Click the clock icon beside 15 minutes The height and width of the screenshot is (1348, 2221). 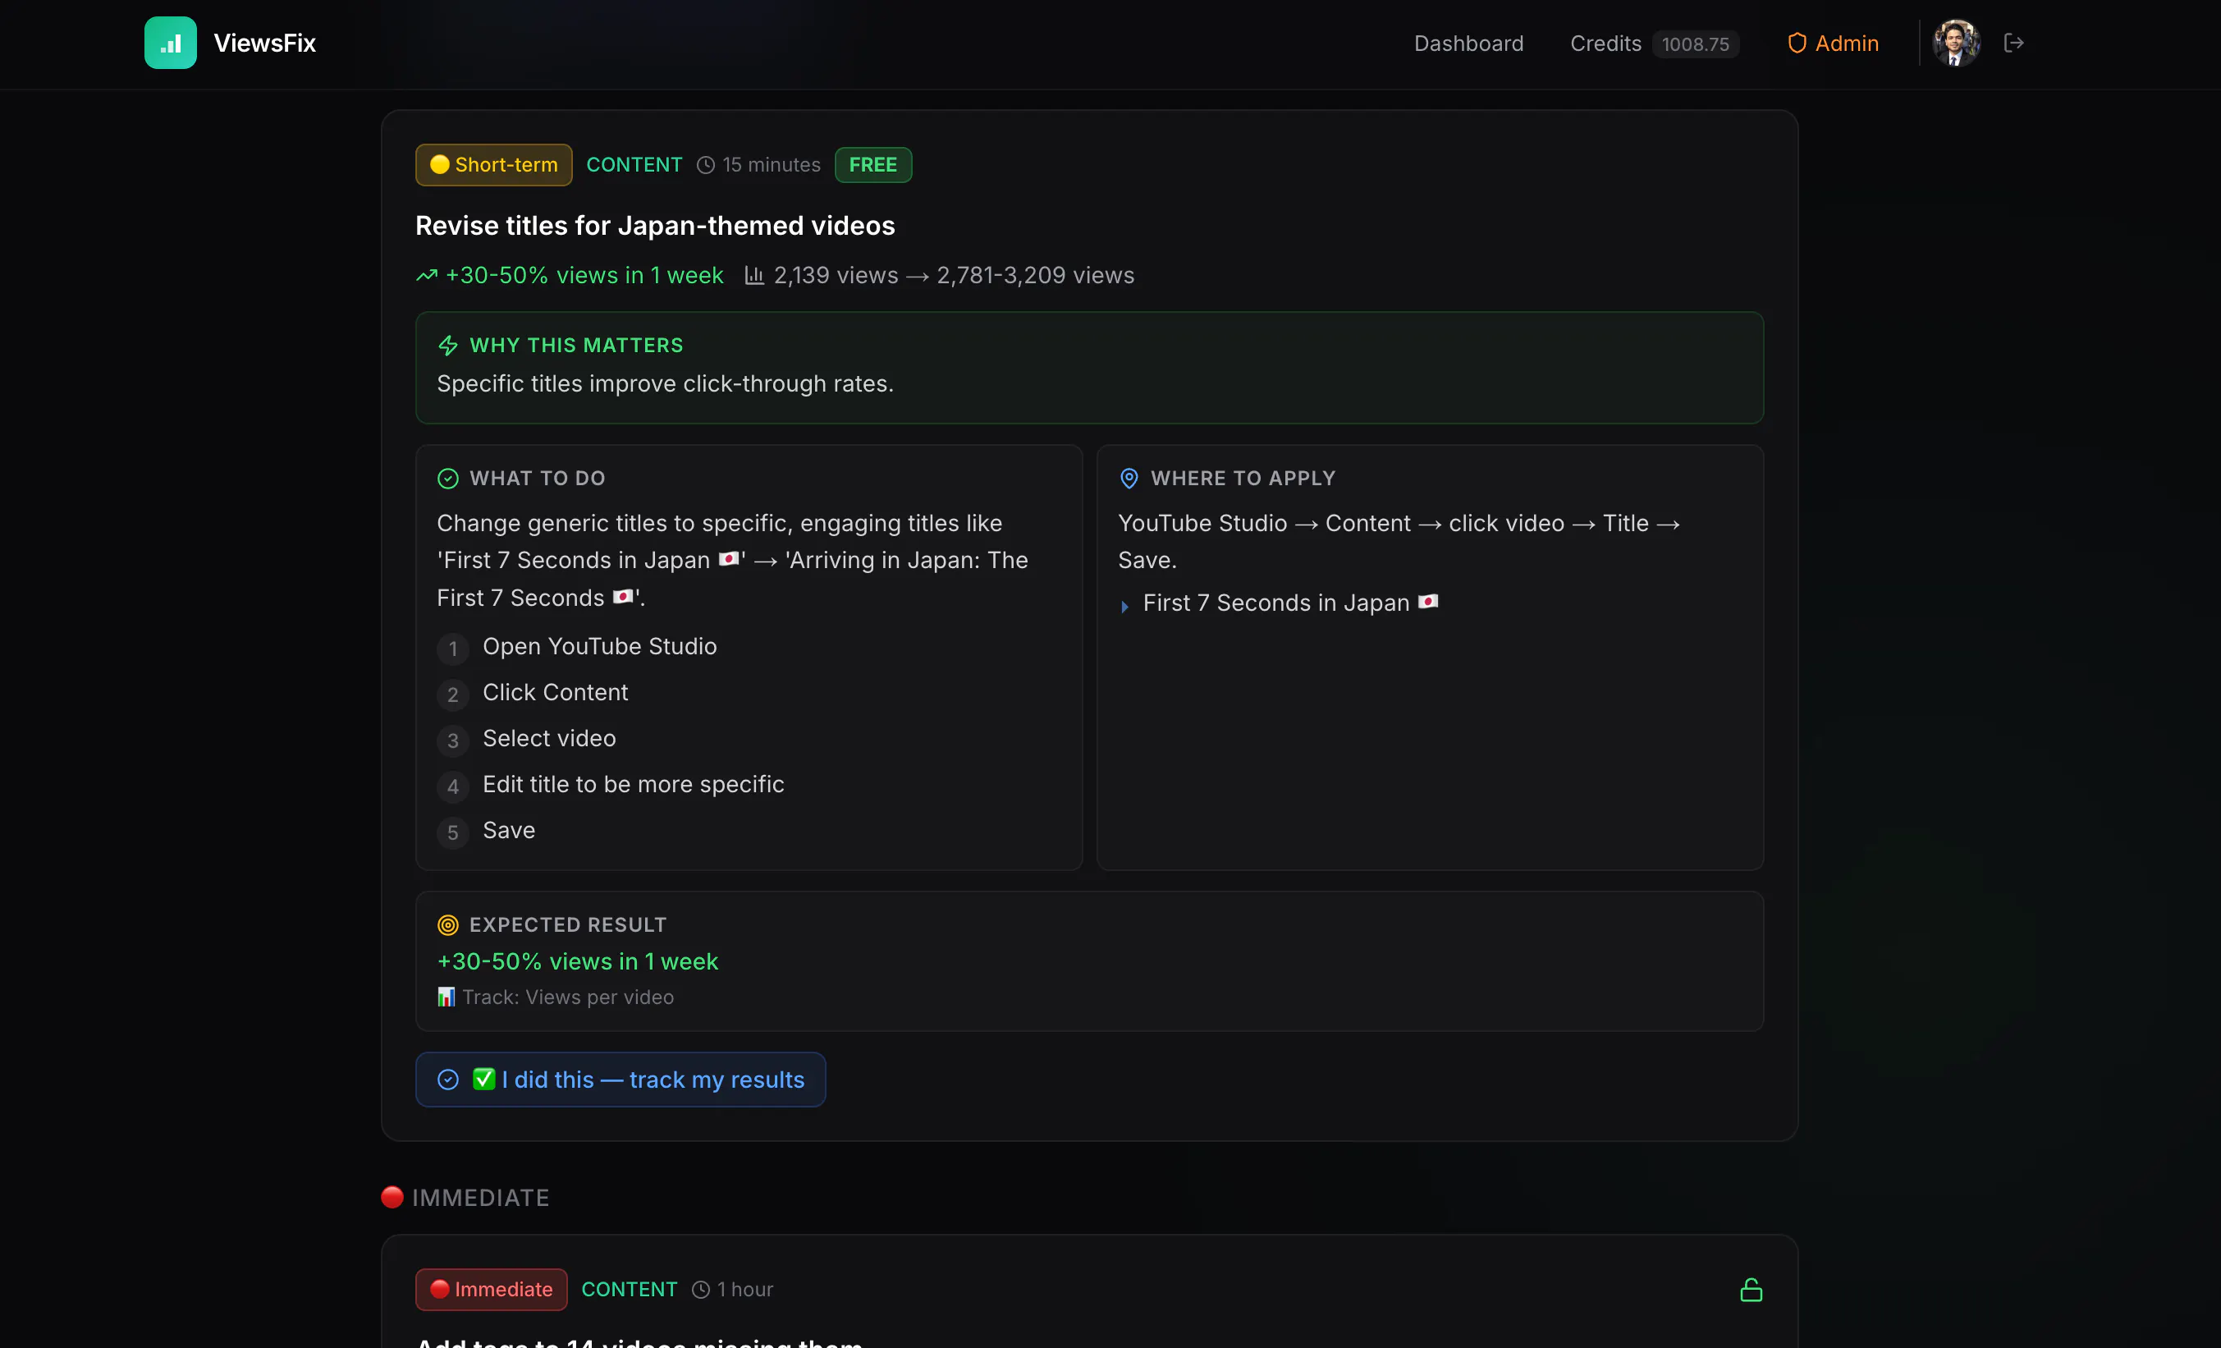tap(706, 165)
